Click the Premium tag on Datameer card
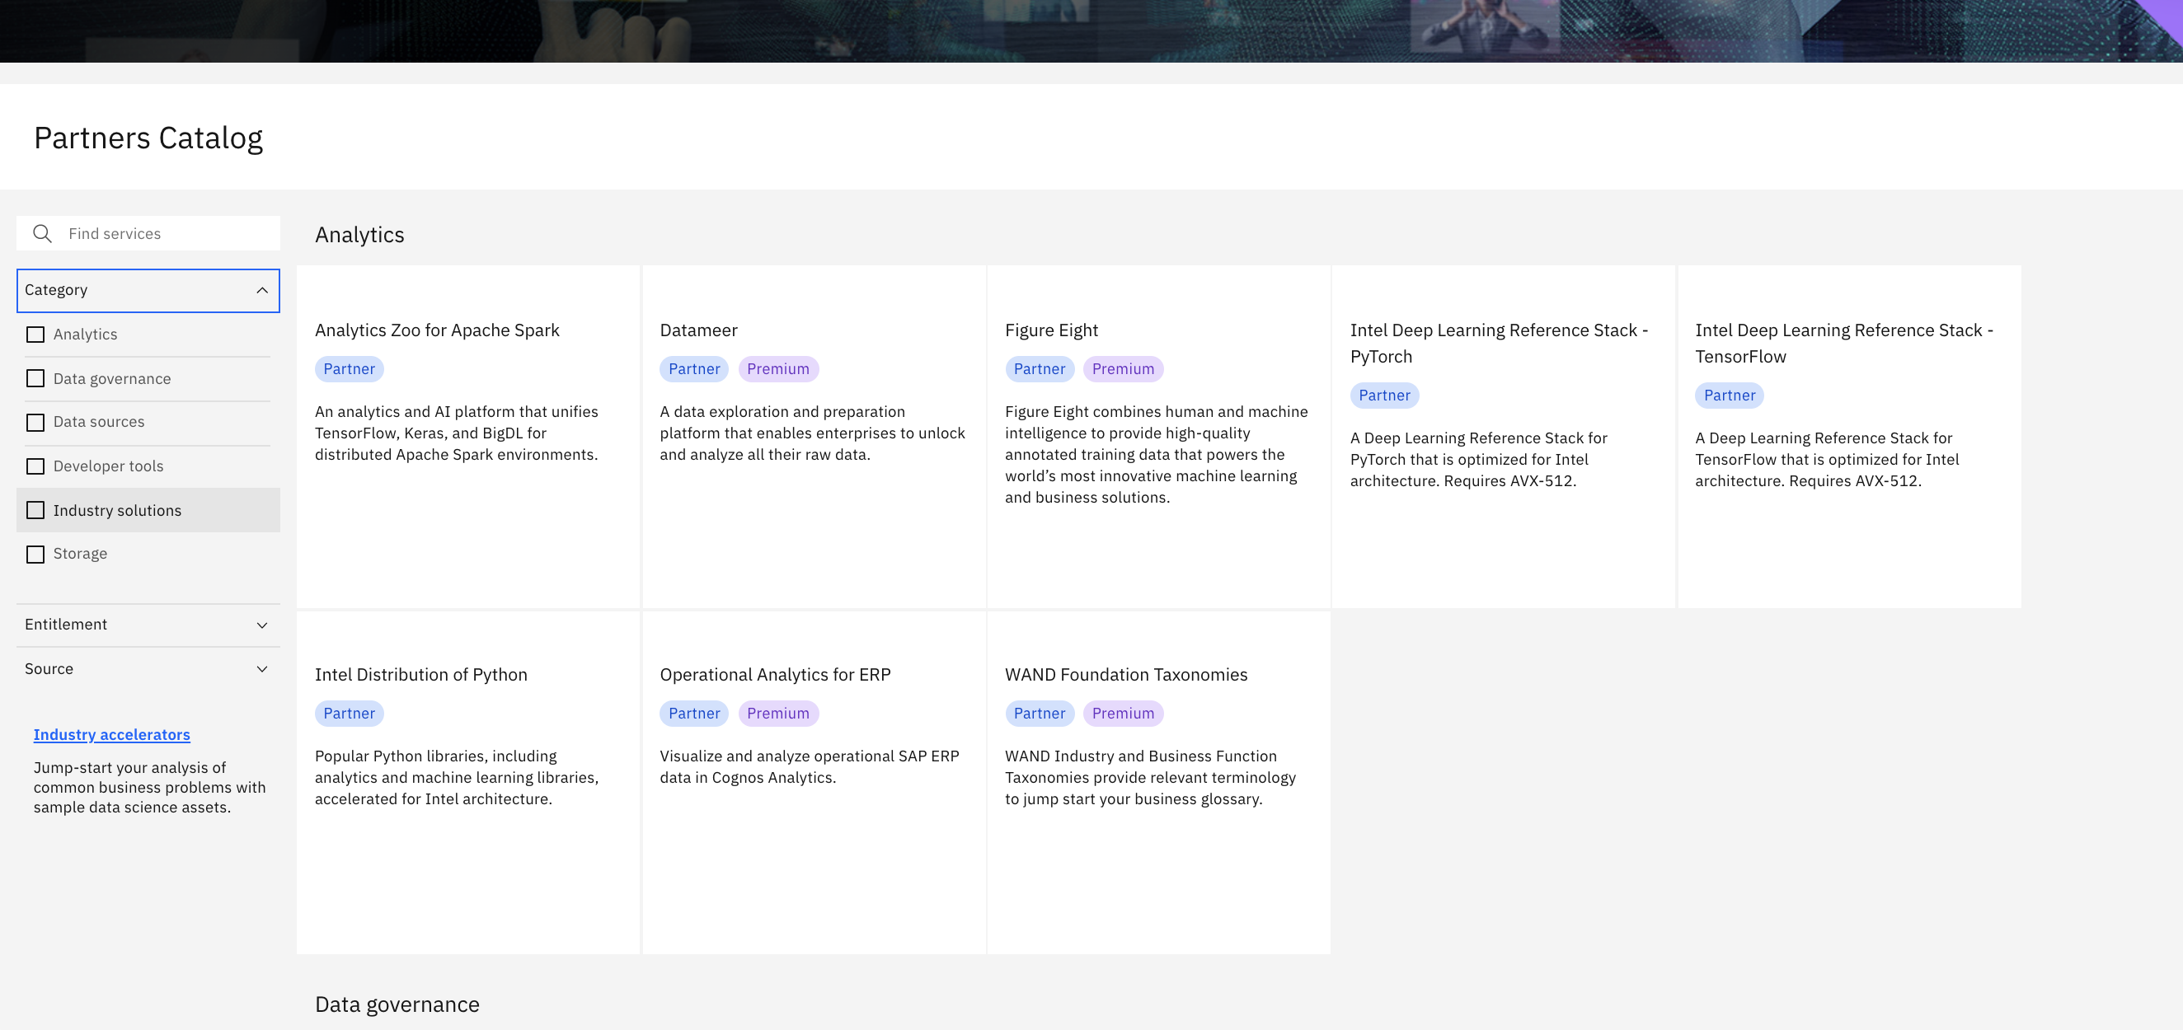The width and height of the screenshot is (2183, 1030). coord(778,368)
